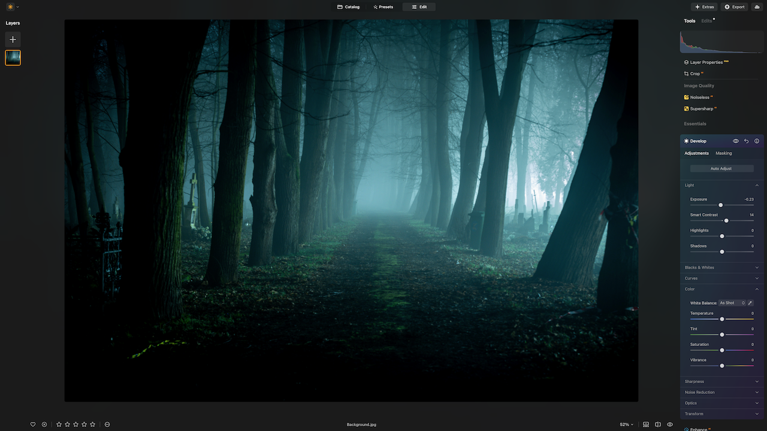Switch to the Masking tab
Viewport: 767px width, 431px height.
(723, 153)
